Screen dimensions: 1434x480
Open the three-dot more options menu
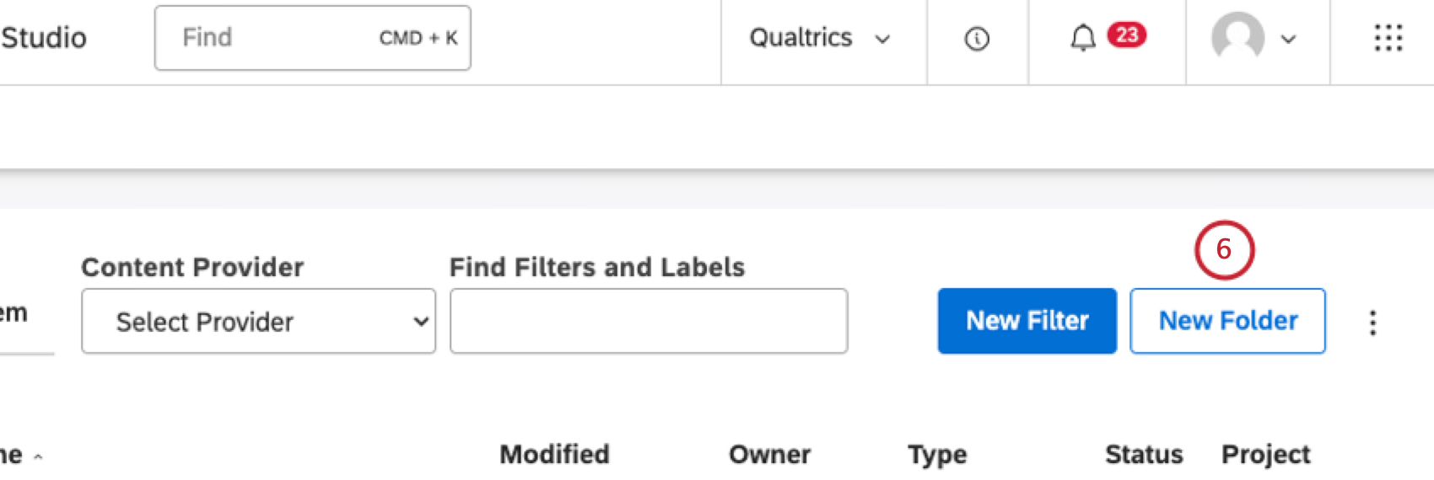pyautogui.click(x=1372, y=323)
